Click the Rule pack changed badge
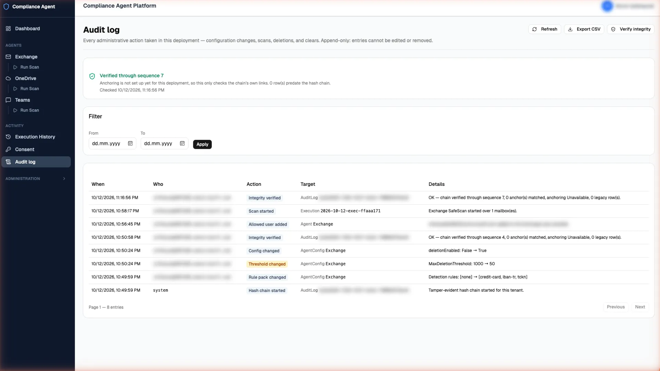Image resolution: width=660 pixels, height=371 pixels. [x=267, y=277]
